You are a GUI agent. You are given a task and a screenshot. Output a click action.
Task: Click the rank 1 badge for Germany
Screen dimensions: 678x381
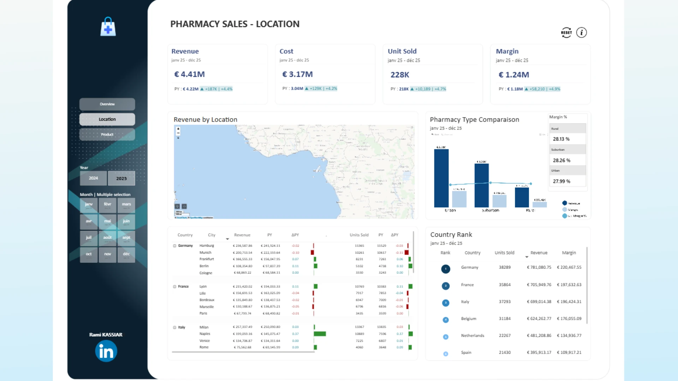click(446, 269)
